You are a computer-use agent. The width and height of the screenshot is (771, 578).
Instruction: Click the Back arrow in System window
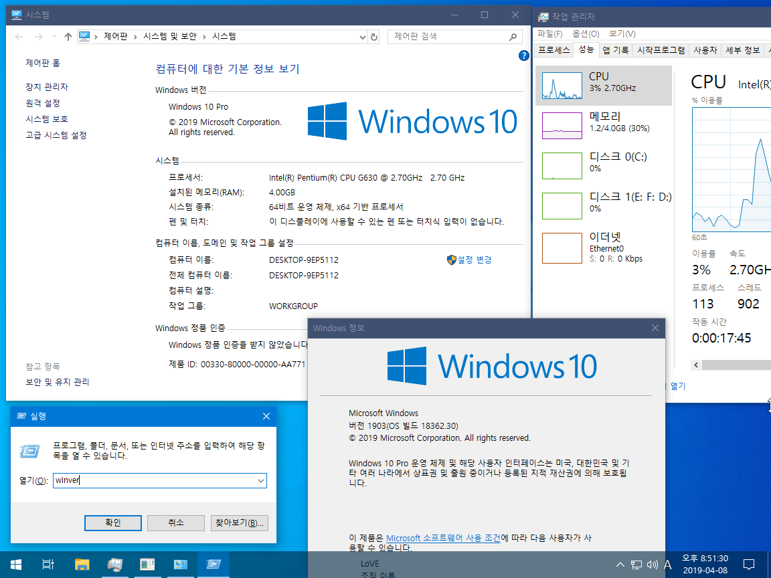pos(19,36)
